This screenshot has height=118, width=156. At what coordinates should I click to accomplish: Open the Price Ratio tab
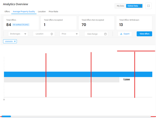(x=53, y=11)
